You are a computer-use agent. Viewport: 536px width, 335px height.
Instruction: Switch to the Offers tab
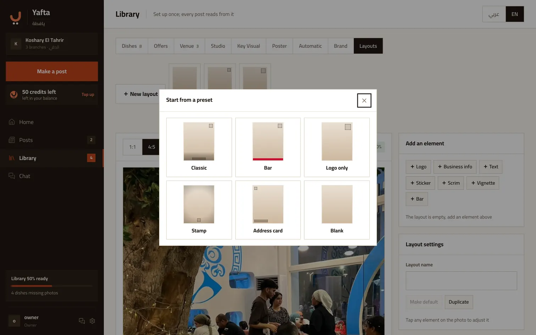tap(161, 46)
